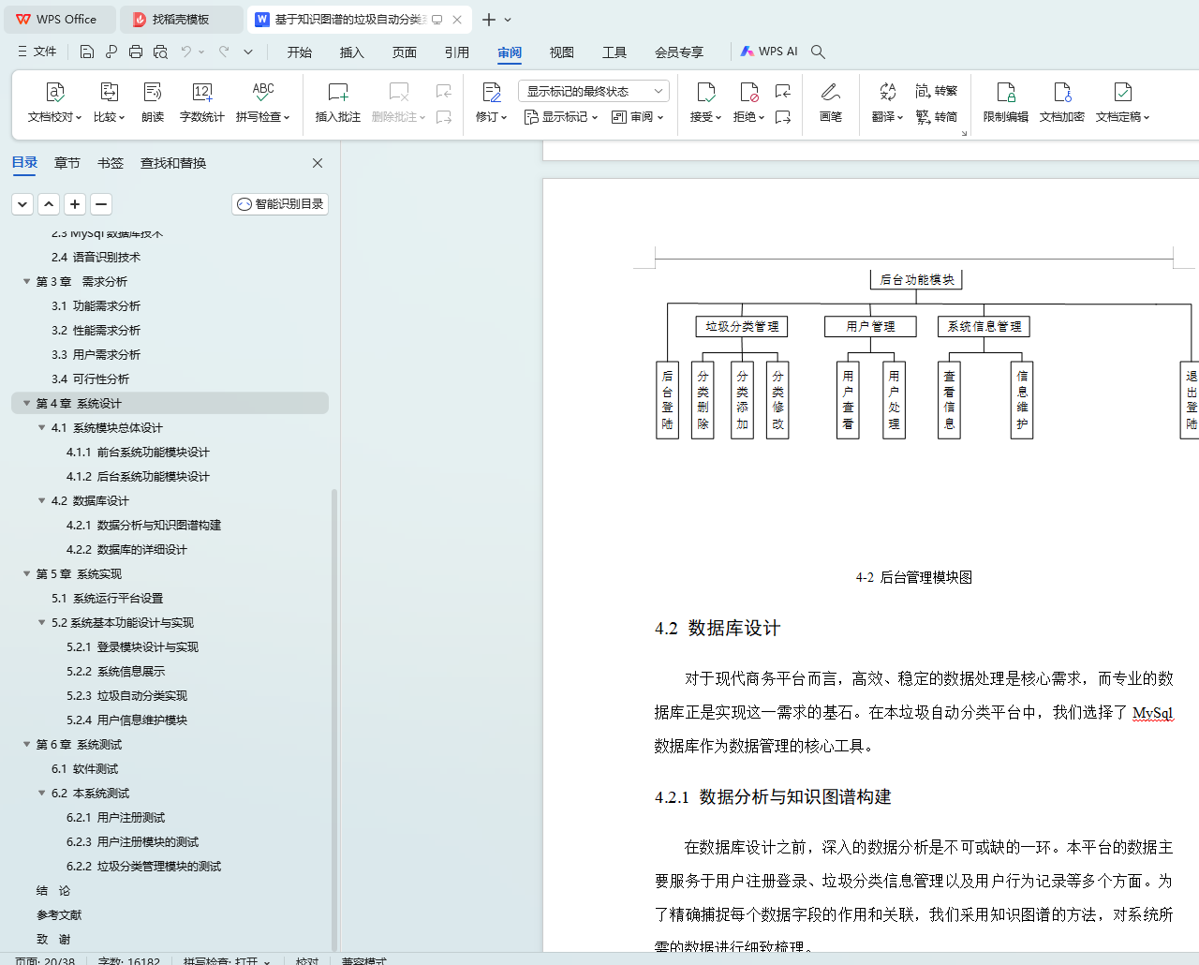
Task: Click the plus button in outline toolbar
Action: (x=75, y=203)
